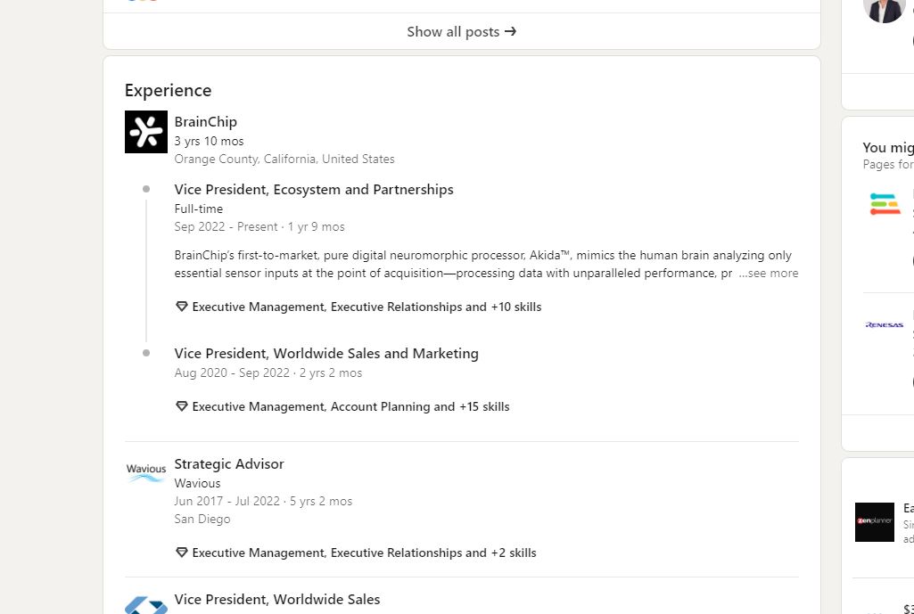Click the colorful striped page logo in sidebar
The height and width of the screenshot is (614, 914).
885,204
